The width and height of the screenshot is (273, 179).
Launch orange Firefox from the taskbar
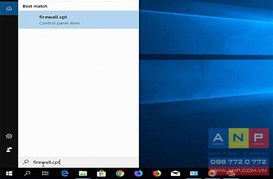point(157,173)
